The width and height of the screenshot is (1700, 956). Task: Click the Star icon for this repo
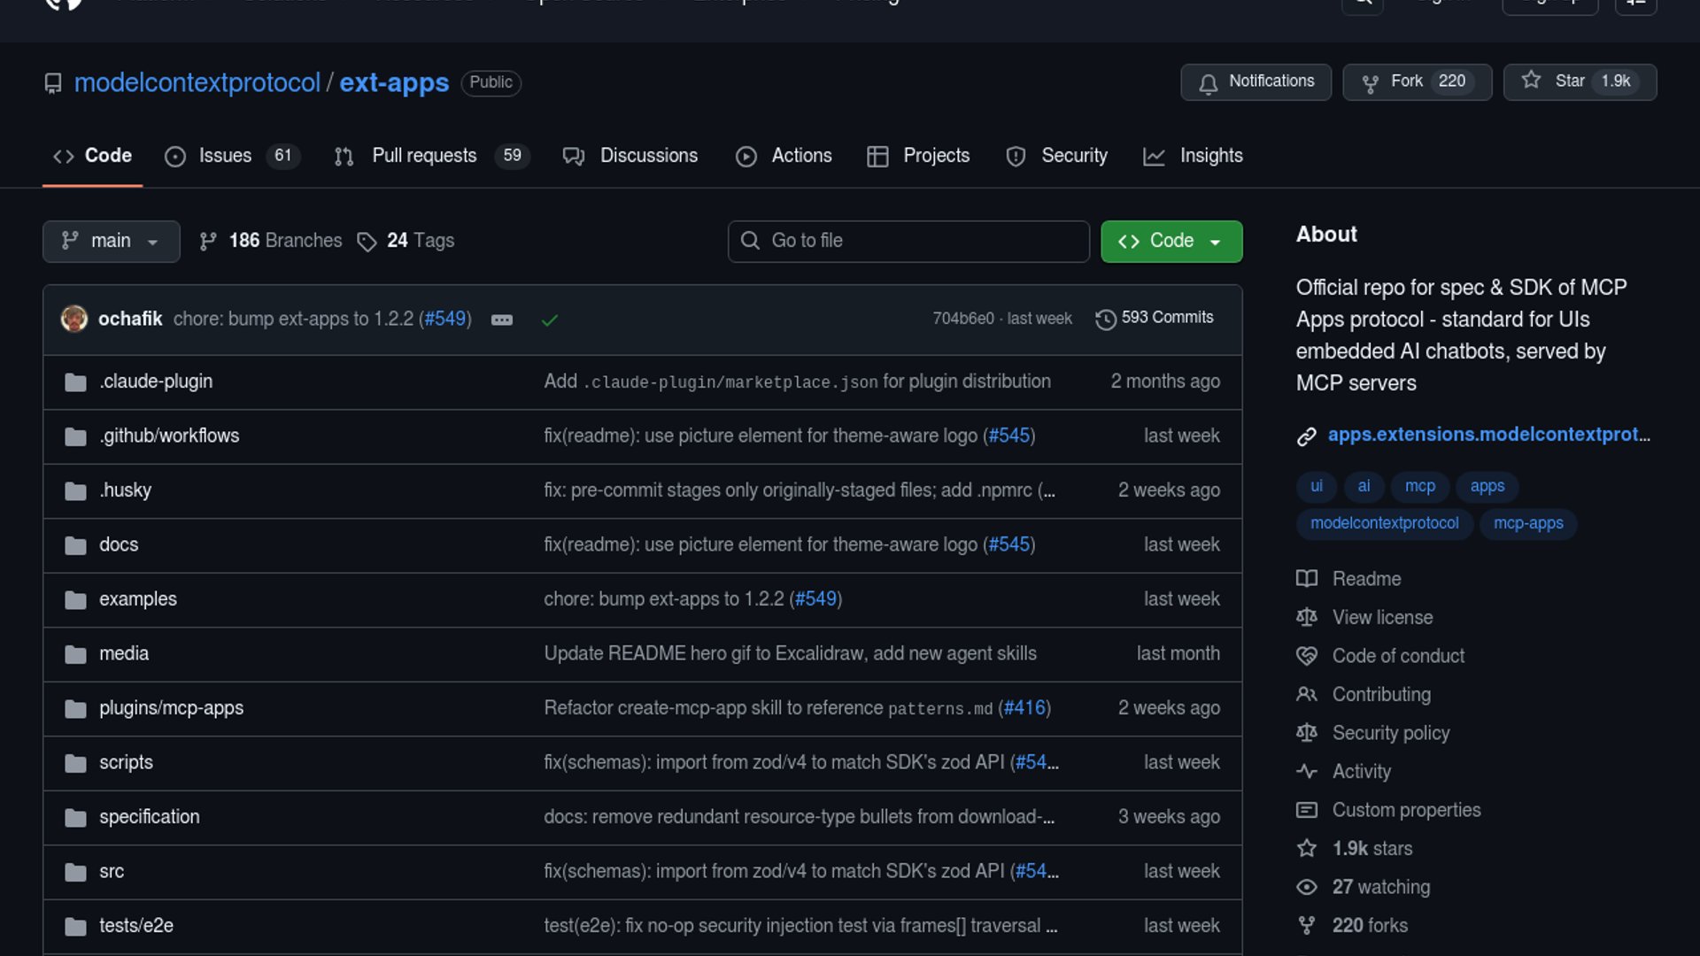pyautogui.click(x=1531, y=81)
